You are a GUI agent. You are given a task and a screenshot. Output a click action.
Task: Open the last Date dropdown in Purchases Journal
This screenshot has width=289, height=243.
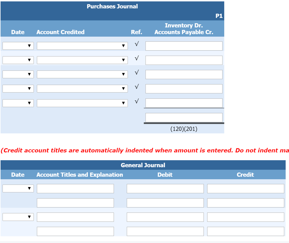tap(18, 103)
